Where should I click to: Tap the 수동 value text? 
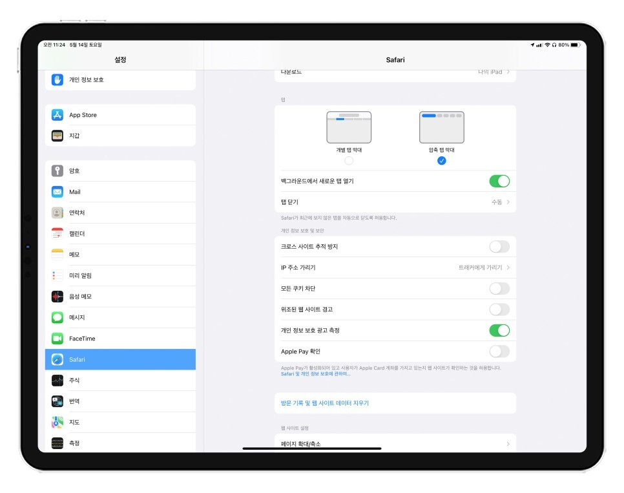(x=497, y=202)
